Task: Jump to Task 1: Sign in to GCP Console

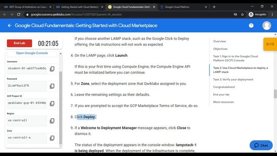Action: pyautogui.click(x=235, y=58)
